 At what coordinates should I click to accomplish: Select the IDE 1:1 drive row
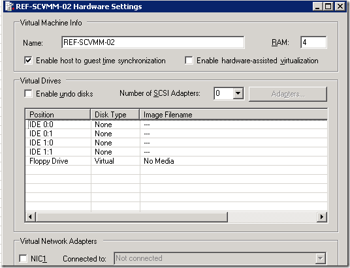click(176, 152)
